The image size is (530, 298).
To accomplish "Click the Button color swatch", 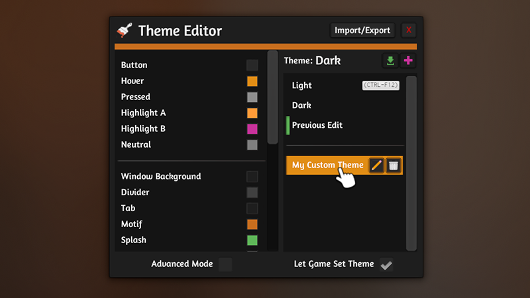I will point(252,65).
